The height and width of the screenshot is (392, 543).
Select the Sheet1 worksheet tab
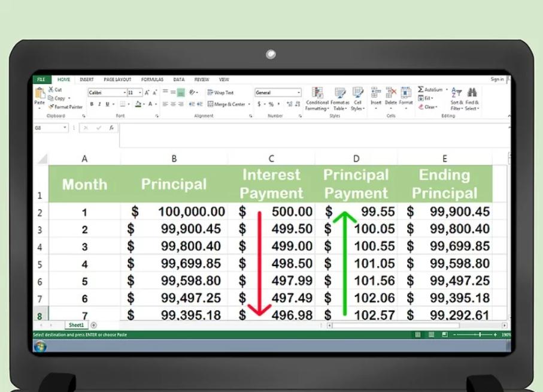[76, 325]
